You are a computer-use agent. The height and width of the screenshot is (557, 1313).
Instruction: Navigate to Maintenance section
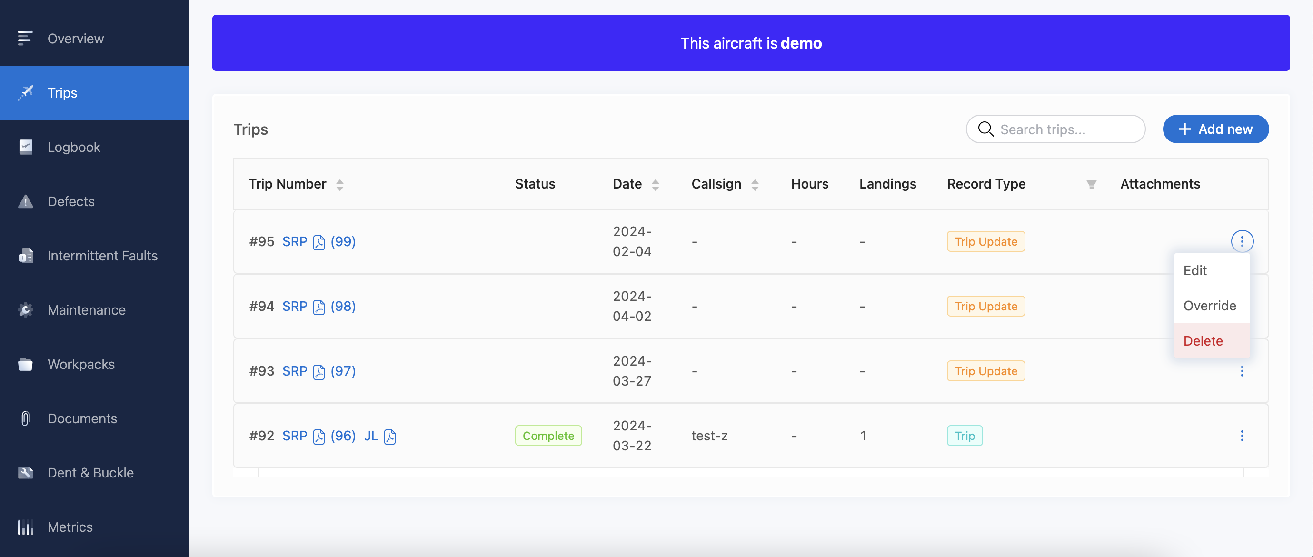click(86, 310)
